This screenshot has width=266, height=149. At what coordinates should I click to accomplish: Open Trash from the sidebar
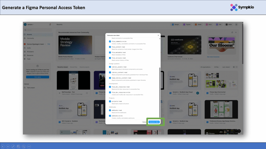[x=29, y=59]
